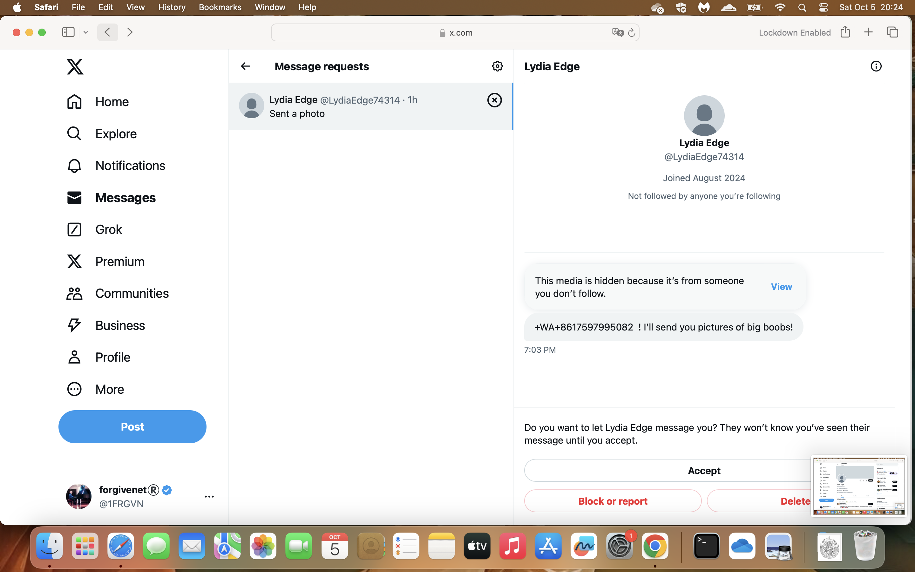Dismiss Lydia Edge's message request

pos(494,100)
